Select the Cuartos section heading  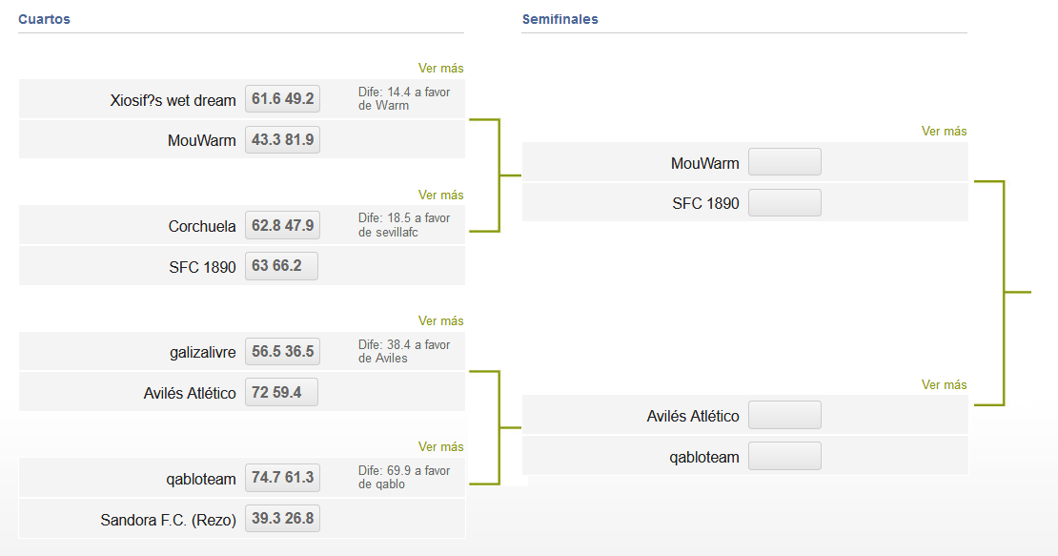44,19
